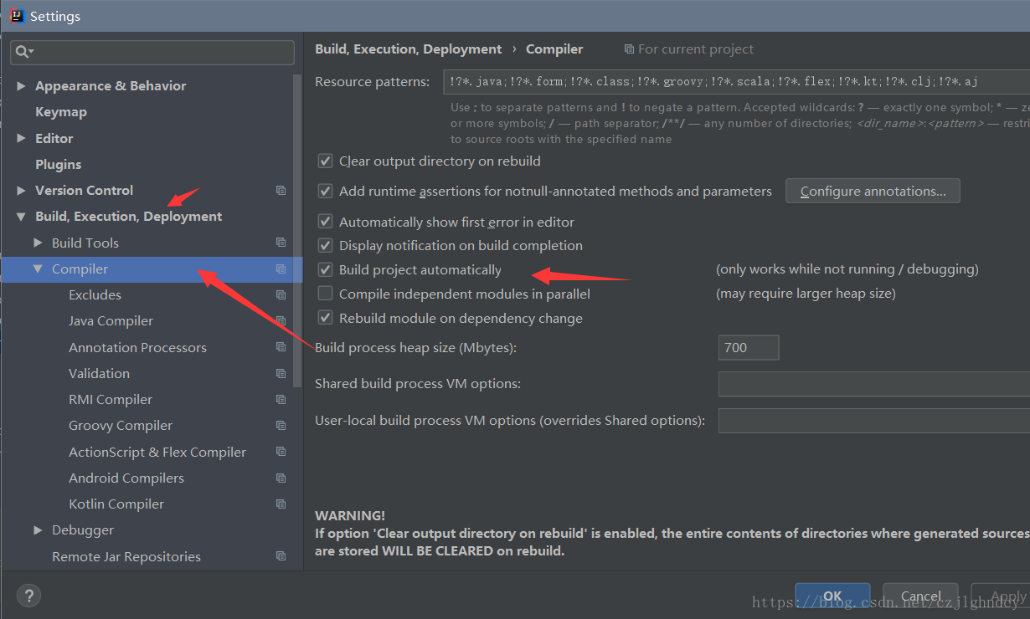Toggle Display notification on build completion

[x=325, y=245]
